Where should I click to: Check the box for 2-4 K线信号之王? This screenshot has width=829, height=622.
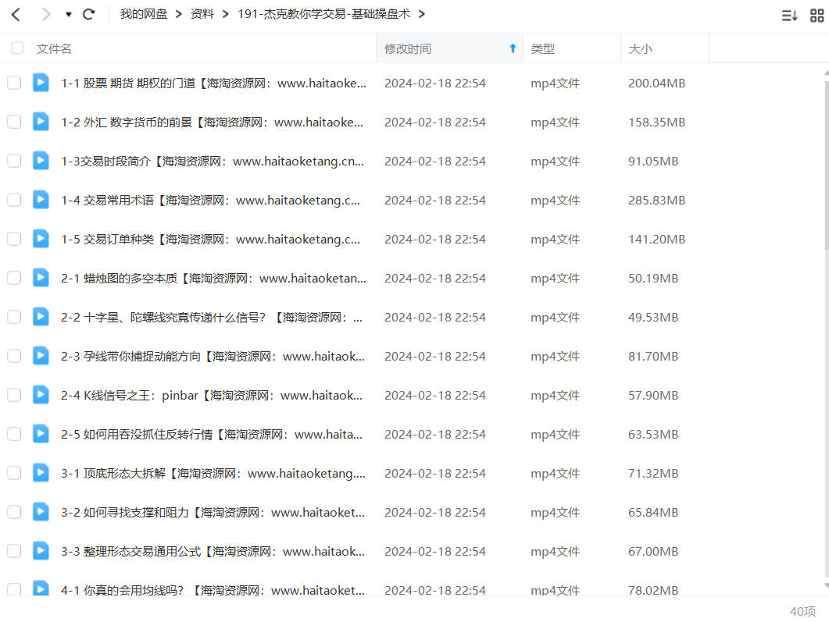point(14,396)
